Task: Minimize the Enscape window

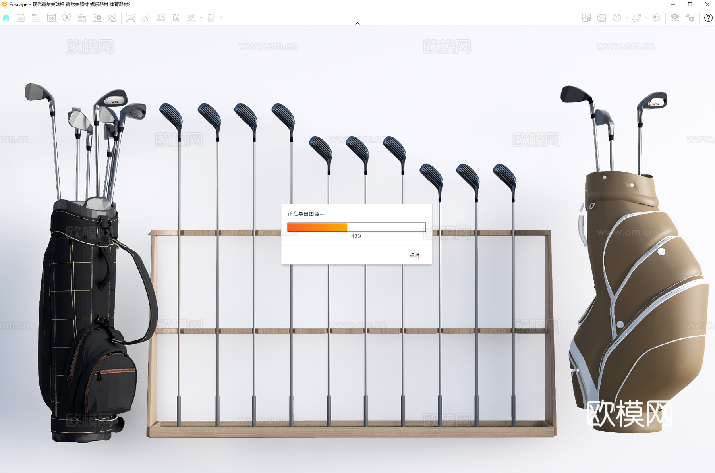Action: 673,4
